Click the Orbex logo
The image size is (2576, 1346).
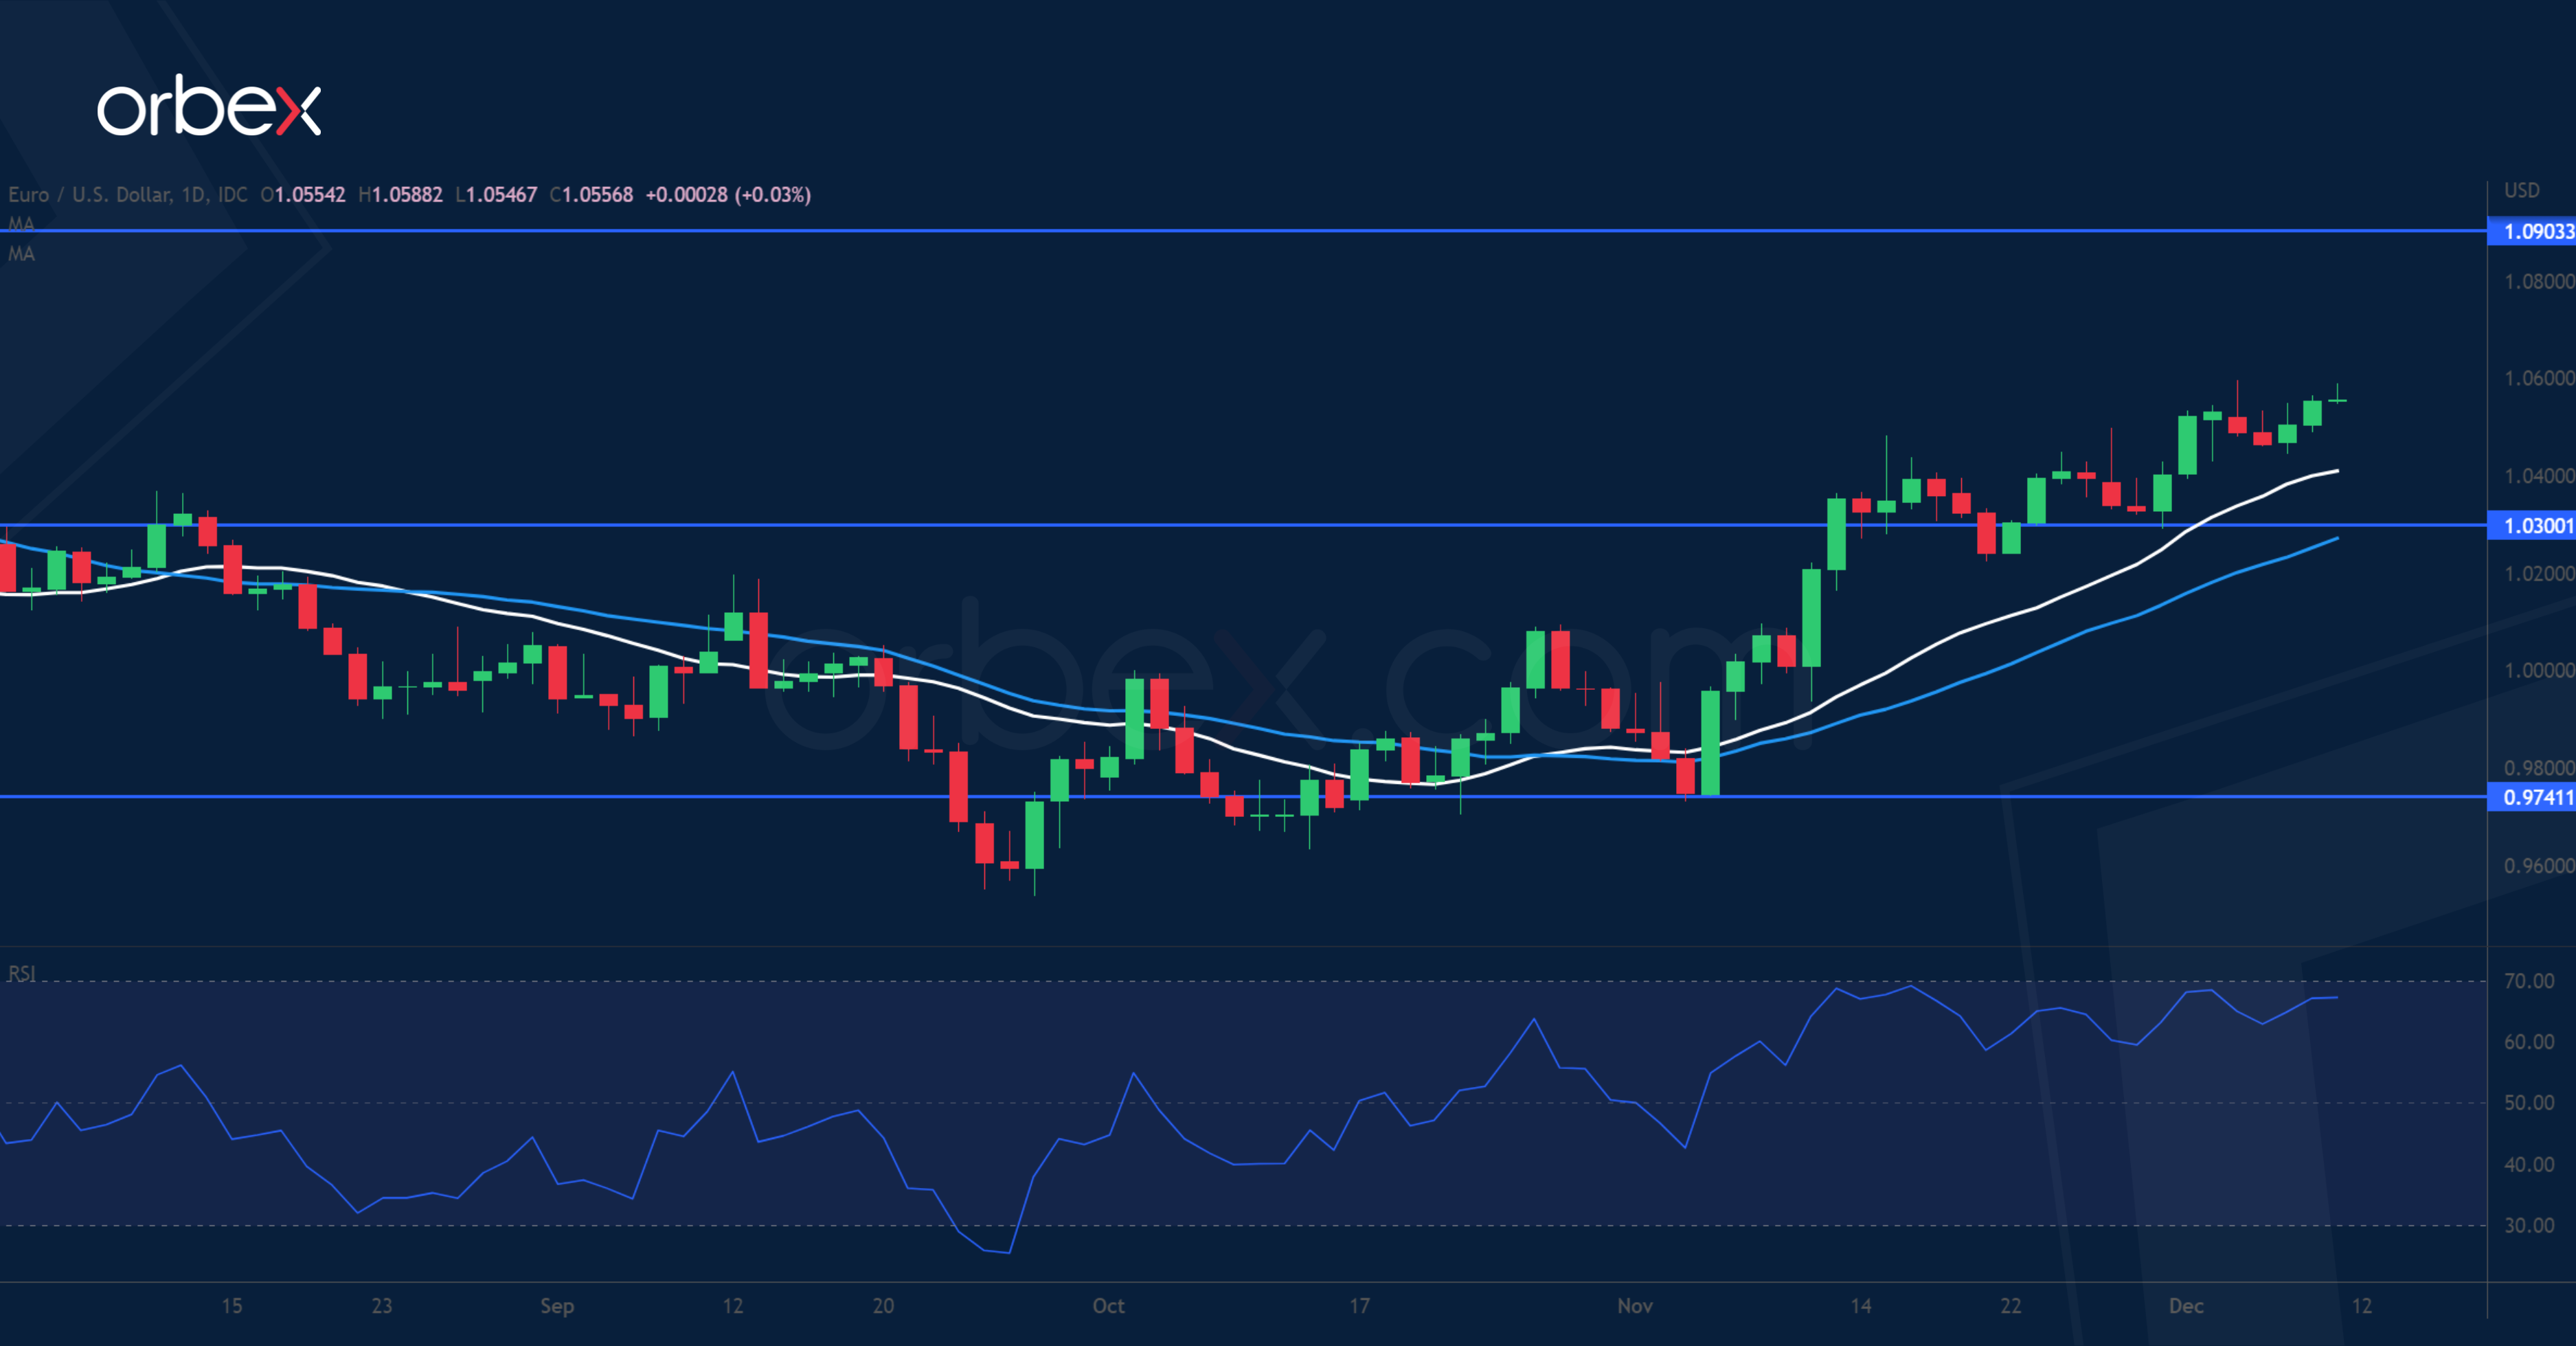209,106
